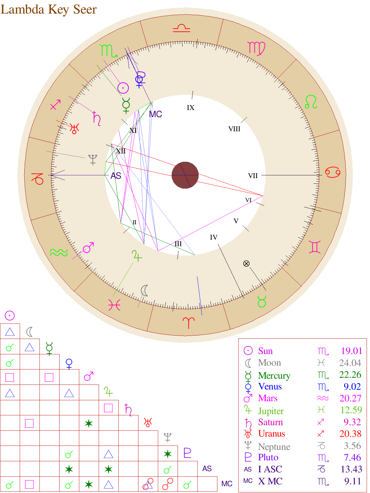Click the Virgo sign on the outer ring
Viewport: 370px width, 493px height.
click(x=256, y=48)
